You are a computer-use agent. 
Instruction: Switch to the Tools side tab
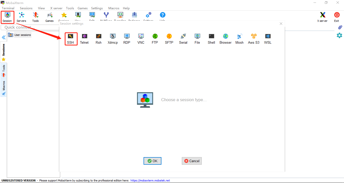pyautogui.click(x=4, y=71)
